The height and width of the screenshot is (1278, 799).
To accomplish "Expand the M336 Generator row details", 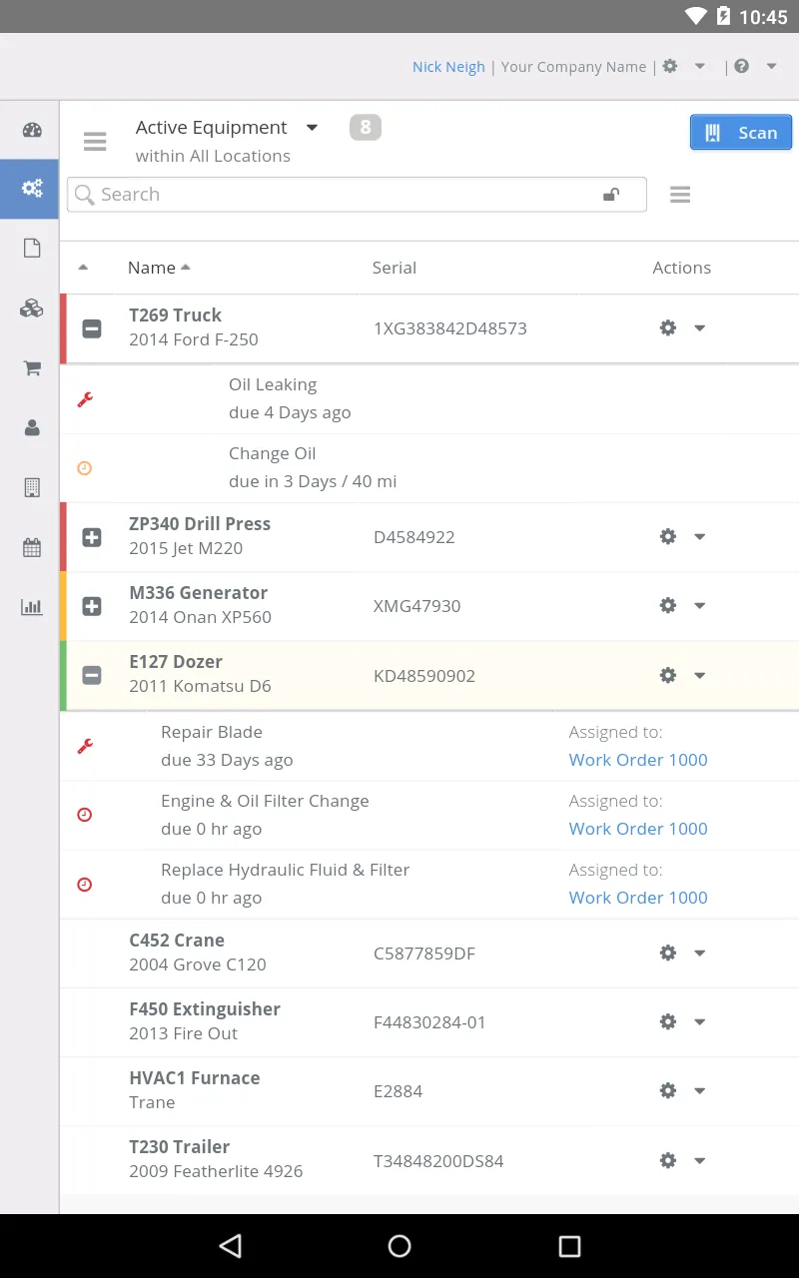I will coord(91,606).
